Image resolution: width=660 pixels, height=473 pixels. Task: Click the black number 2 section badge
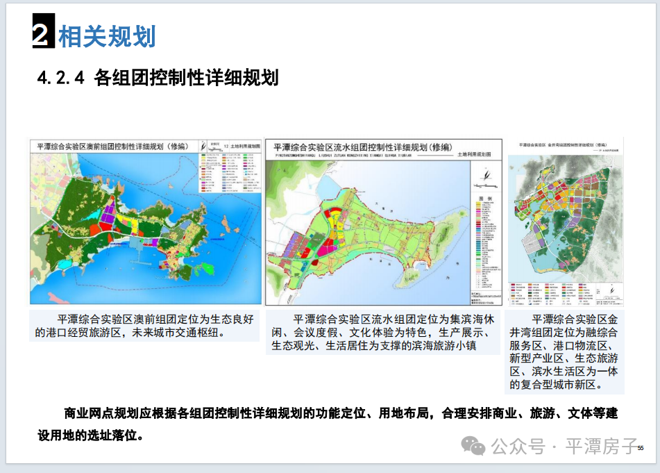click(43, 31)
